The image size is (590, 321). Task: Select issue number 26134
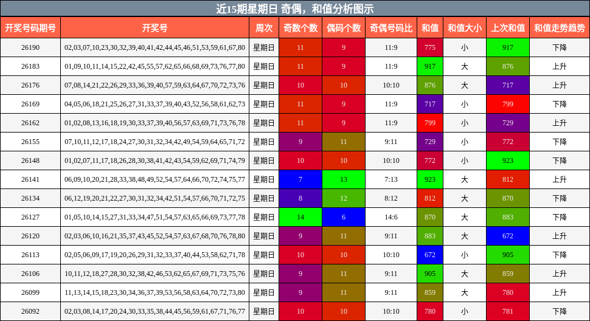30,198
